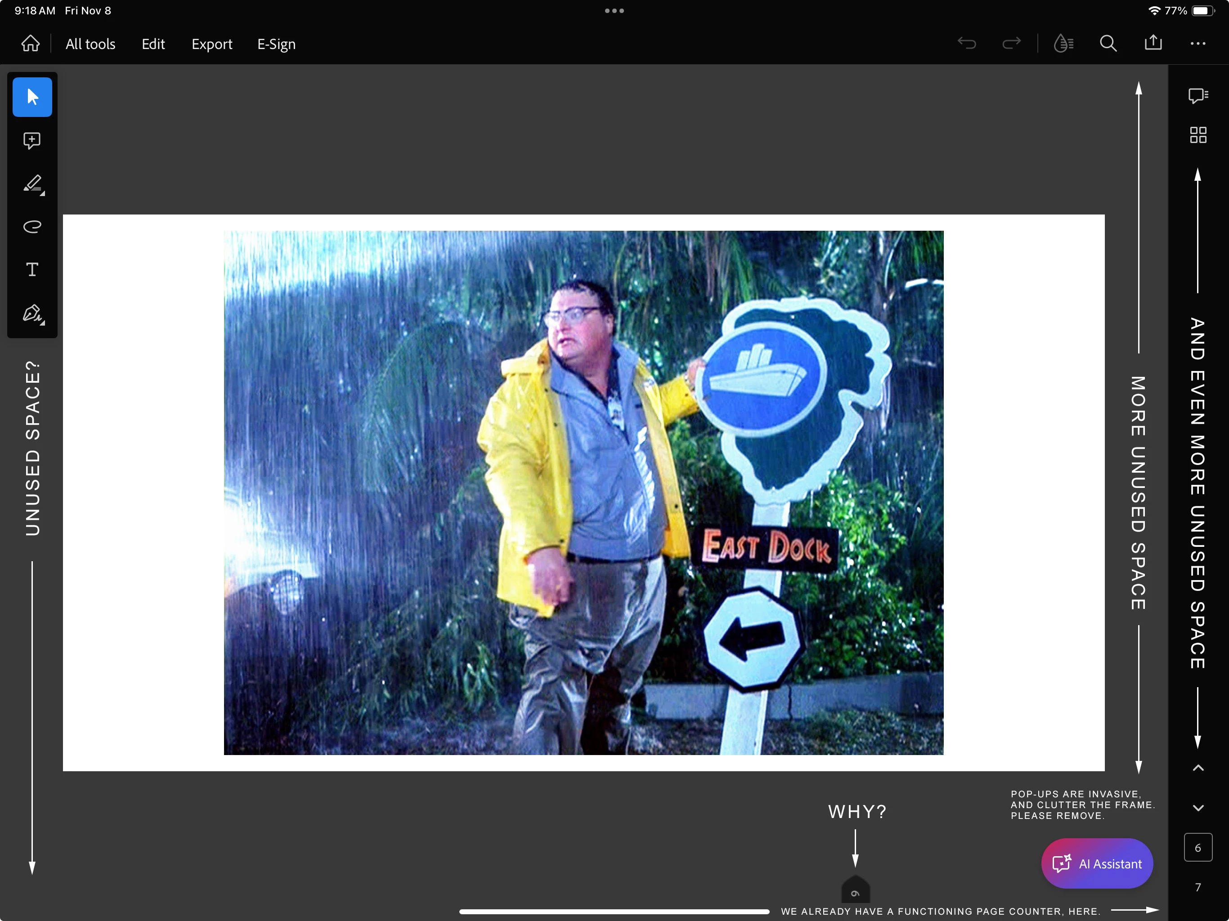1229x921 pixels.
Task: Open the Export menu
Action: click(x=212, y=44)
